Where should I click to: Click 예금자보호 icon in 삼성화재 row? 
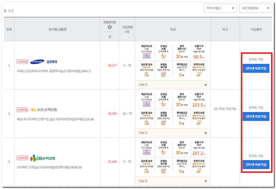(x=146, y=56)
